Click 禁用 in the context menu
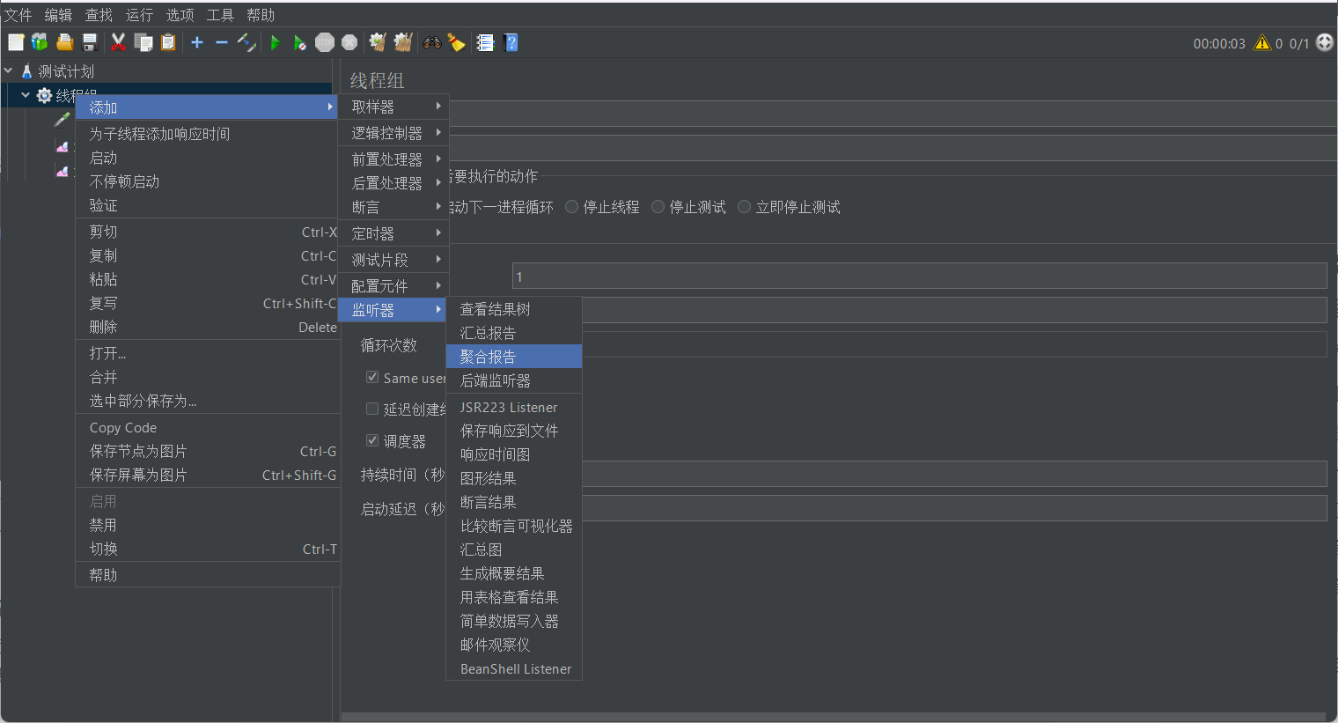The image size is (1338, 723). click(208, 525)
